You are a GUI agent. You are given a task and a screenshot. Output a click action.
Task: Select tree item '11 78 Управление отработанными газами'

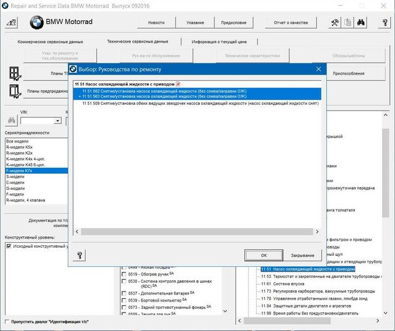[x=314, y=298]
